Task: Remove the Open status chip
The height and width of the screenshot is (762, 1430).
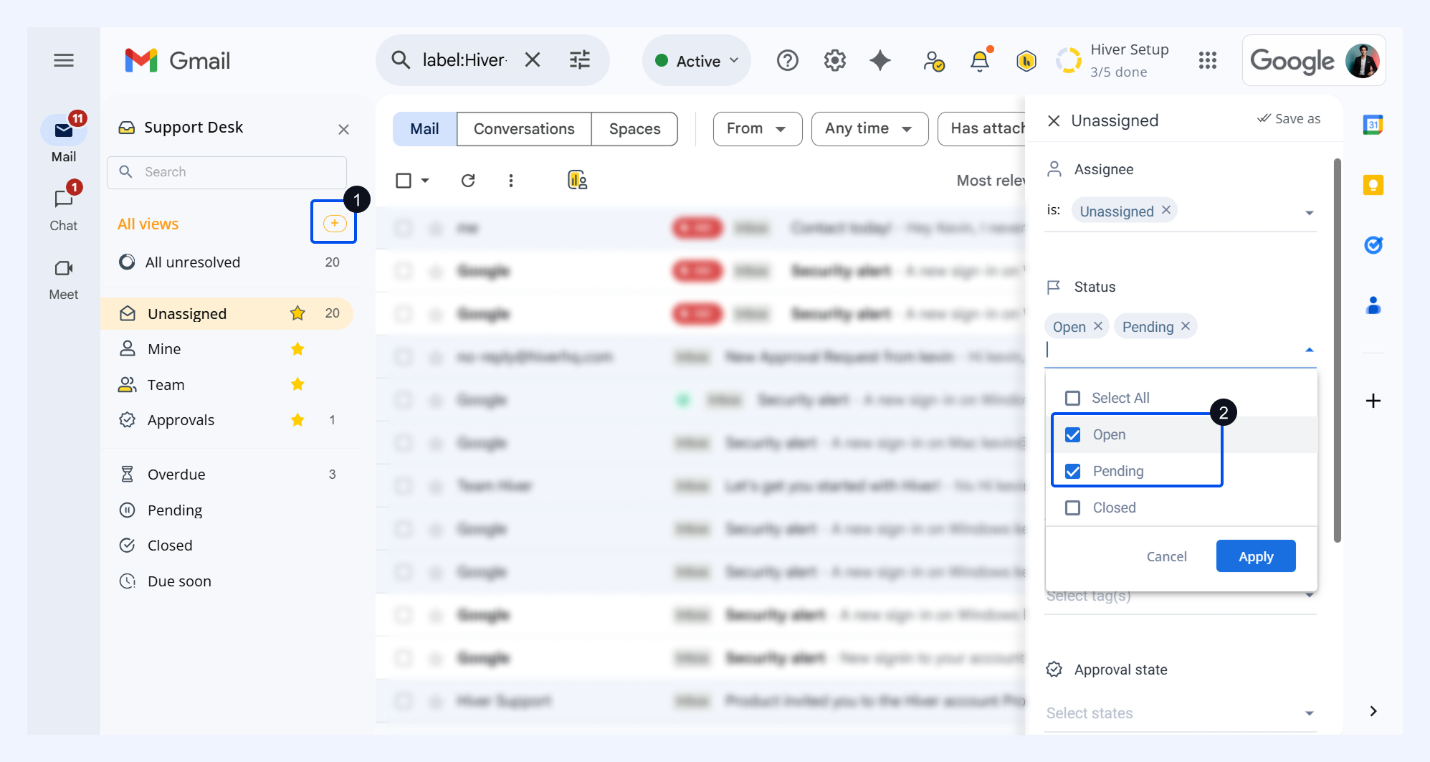Action: pyautogui.click(x=1097, y=326)
